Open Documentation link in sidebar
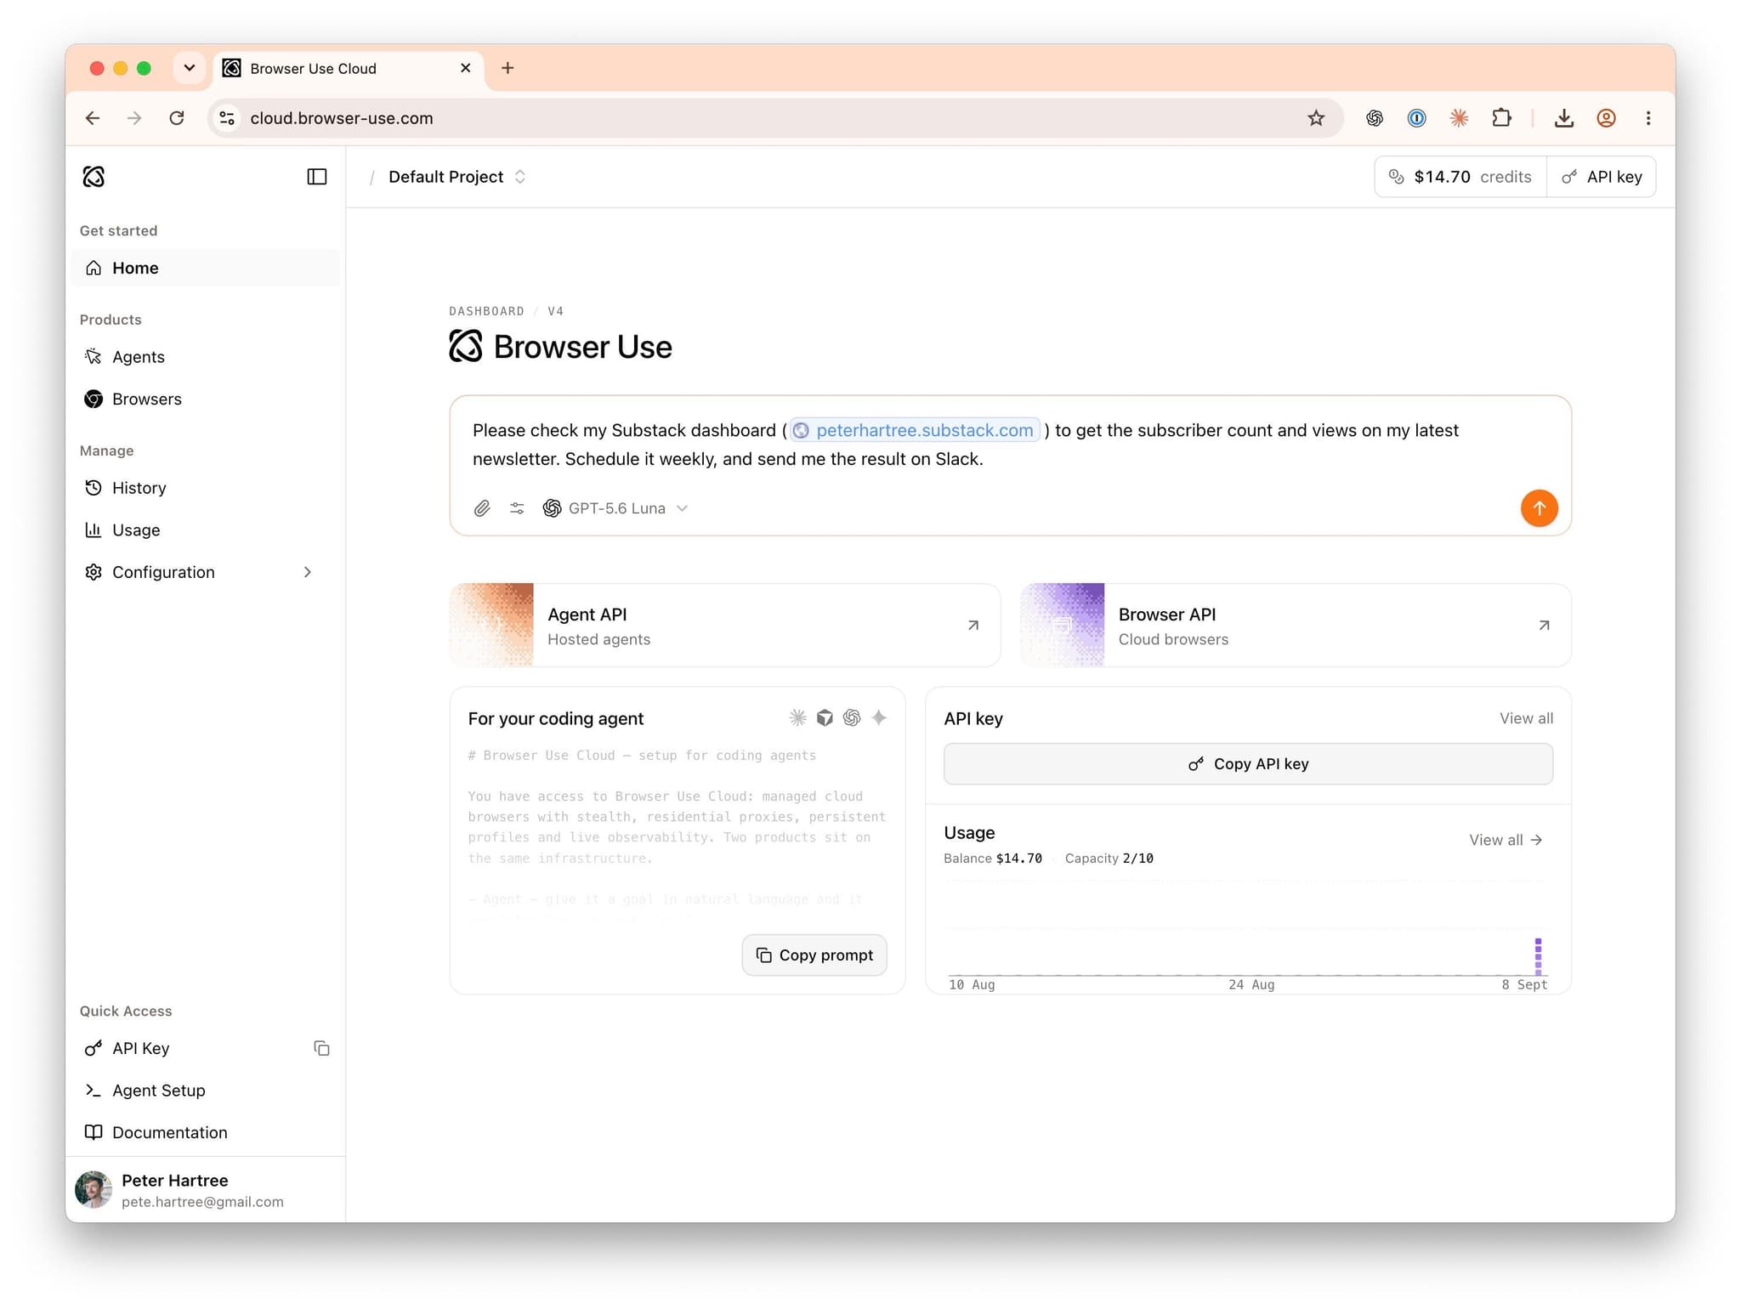 [205, 1132]
